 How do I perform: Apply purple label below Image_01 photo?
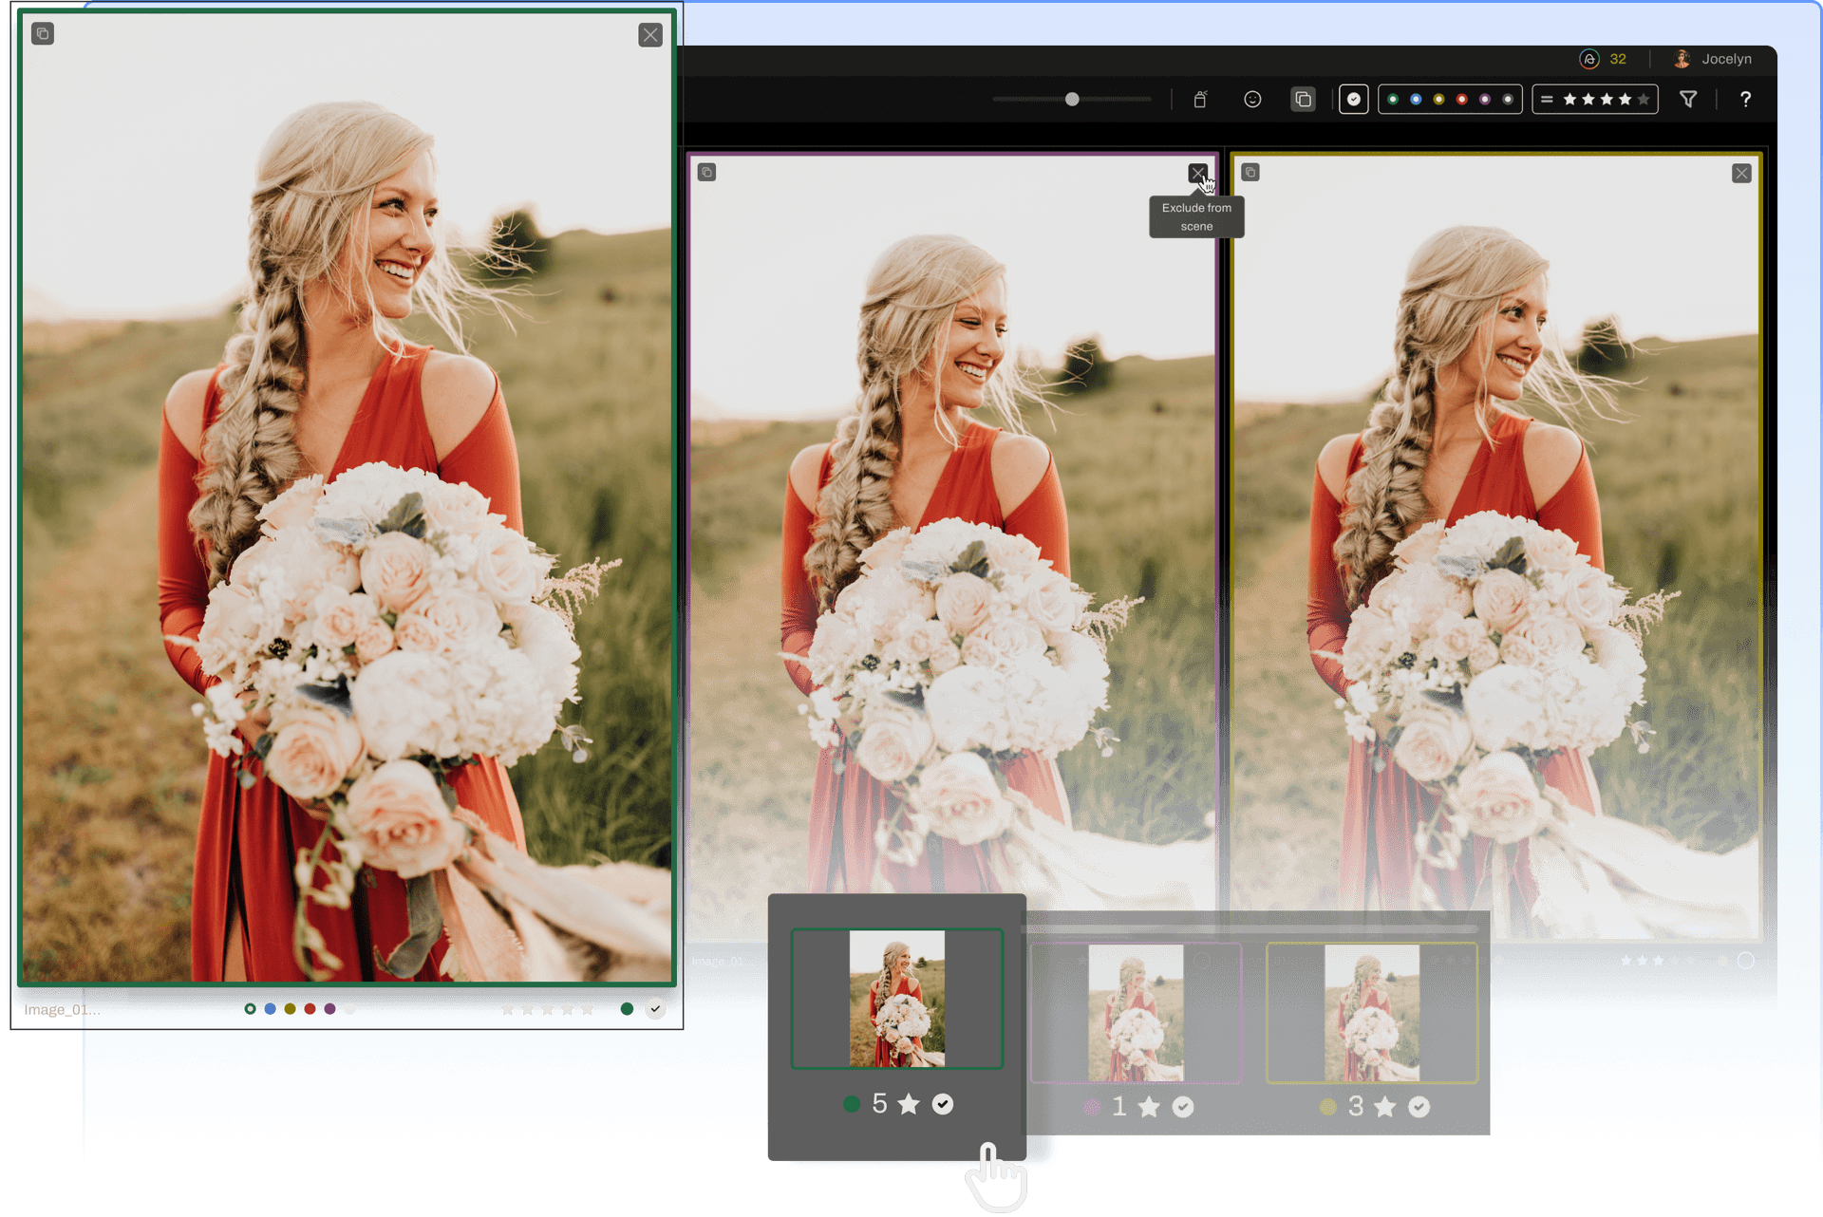click(x=329, y=1009)
